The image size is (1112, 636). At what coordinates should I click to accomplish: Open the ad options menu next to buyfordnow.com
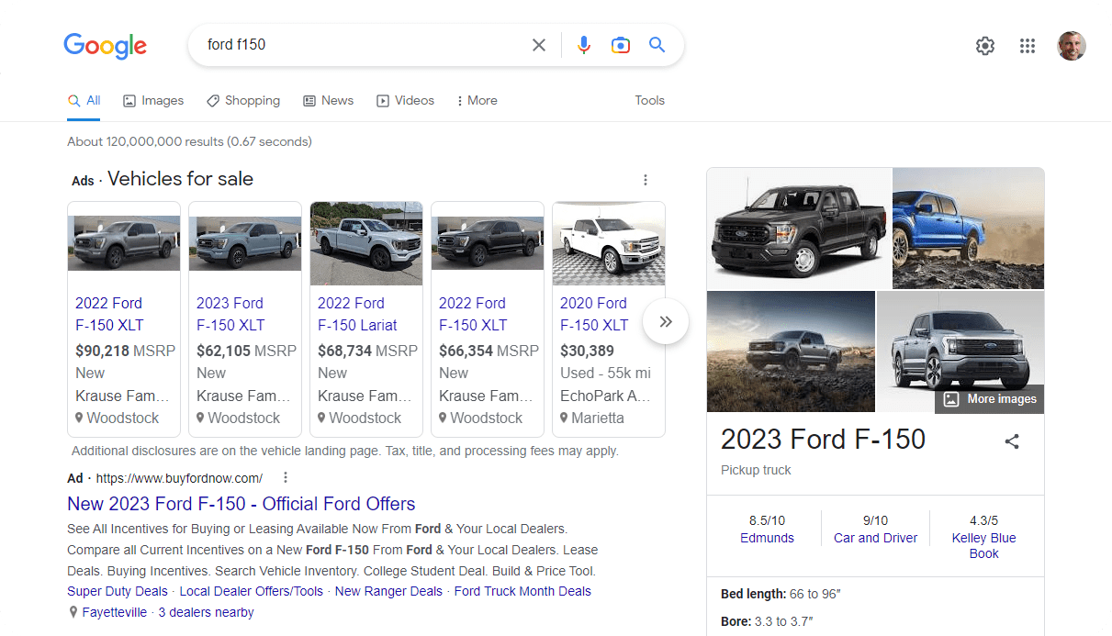click(286, 477)
